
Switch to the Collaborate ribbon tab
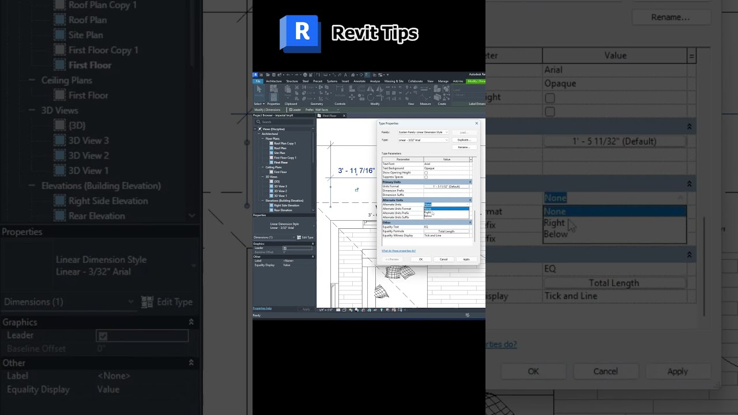[415, 81]
